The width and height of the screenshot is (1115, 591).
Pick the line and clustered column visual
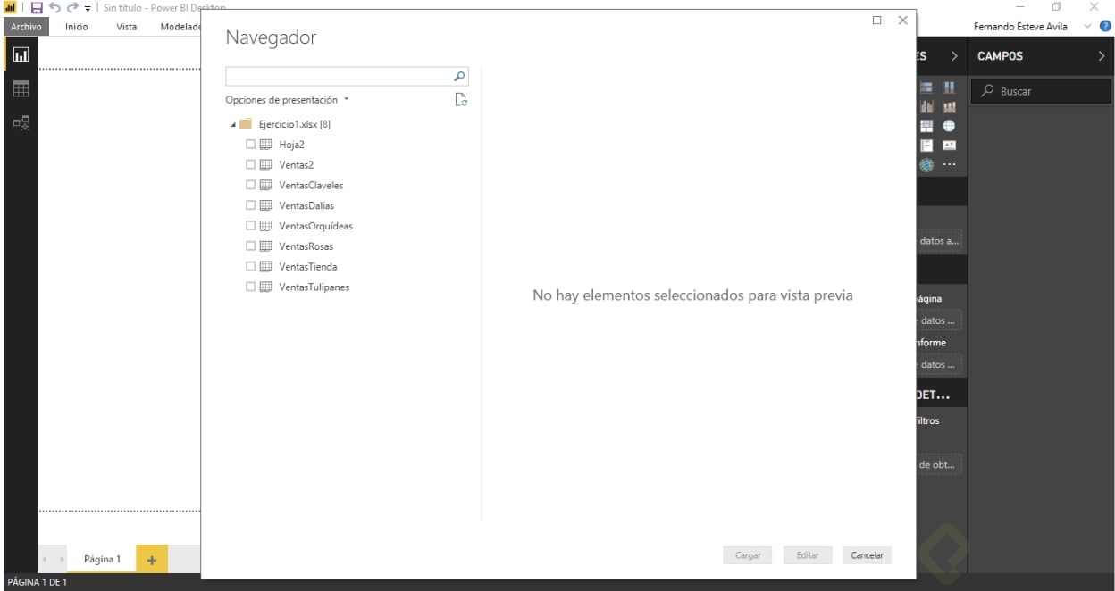(926, 106)
